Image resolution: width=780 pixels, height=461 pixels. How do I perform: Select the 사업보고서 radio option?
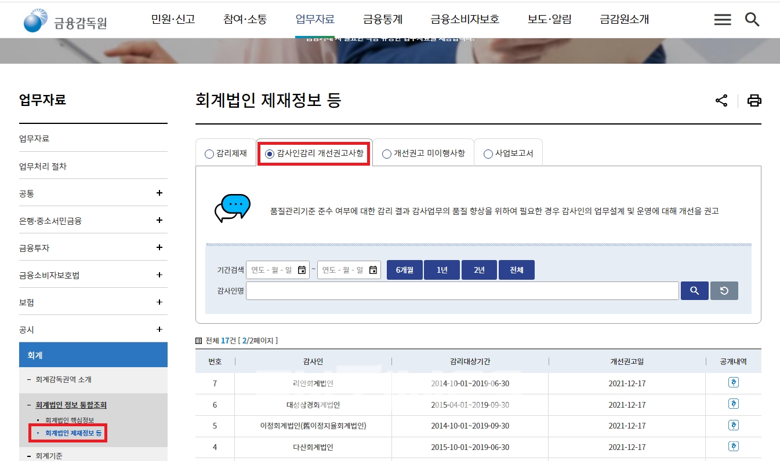[488, 153]
